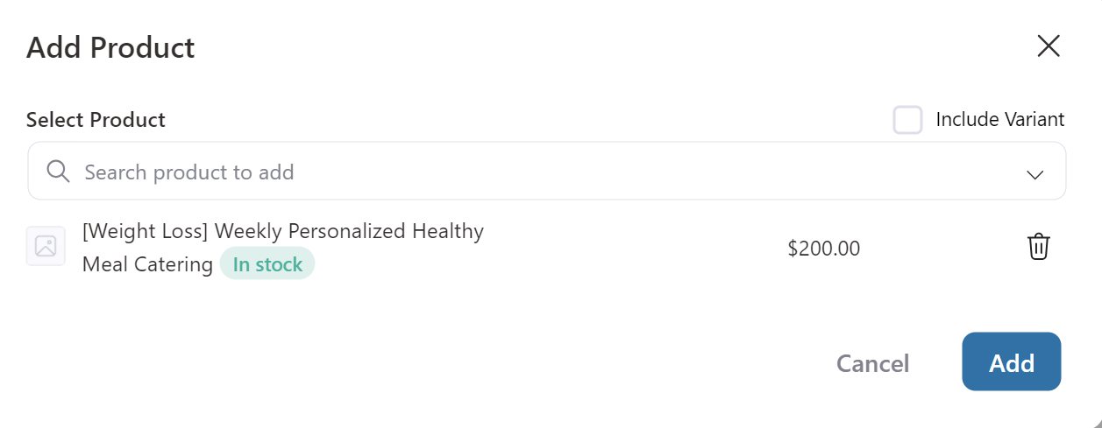Viewport: 1102px width, 428px height.
Task: Click the Include Variant label text
Action: pos(999,120)
